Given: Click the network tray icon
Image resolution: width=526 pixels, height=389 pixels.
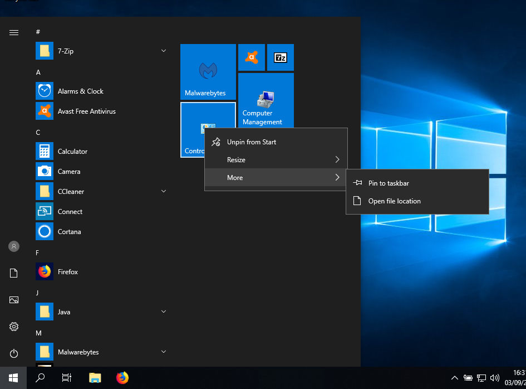Looking at the screenshot, I should pos(481,378).
